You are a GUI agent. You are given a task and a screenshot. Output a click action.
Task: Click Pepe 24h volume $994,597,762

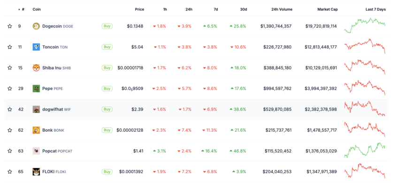coord(277,88)
